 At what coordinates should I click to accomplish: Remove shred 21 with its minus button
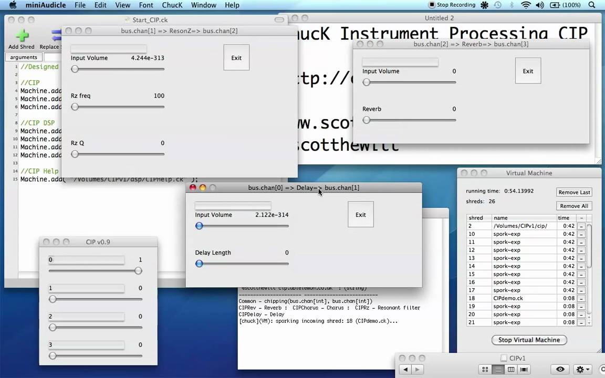click(x=581, y=322)
